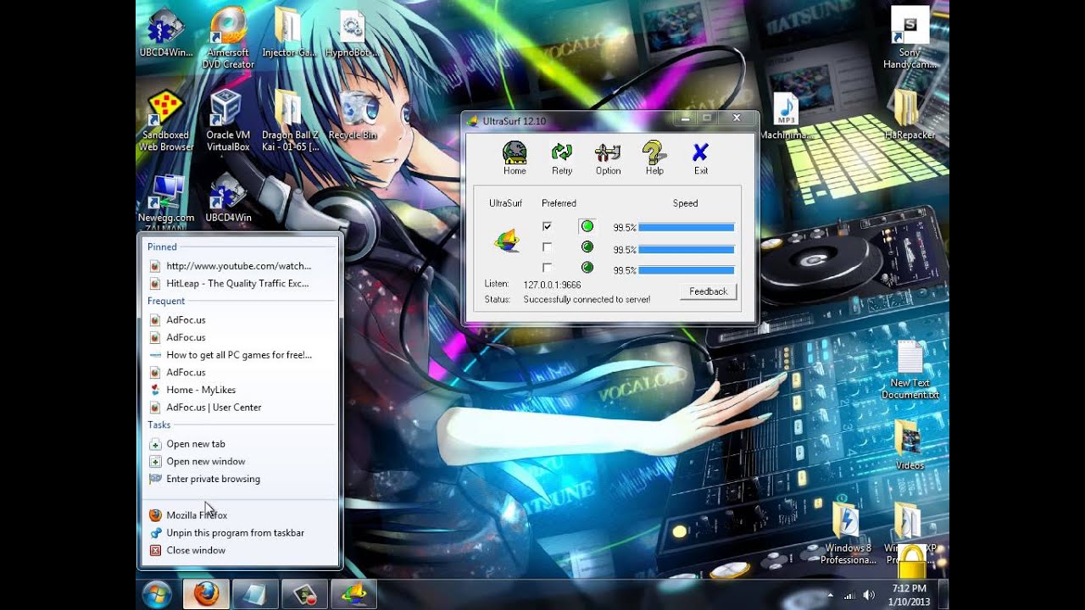Select the HypnoBot desktop icon
The height and width of the screenshot is (610, 1085).
point(353,33)
